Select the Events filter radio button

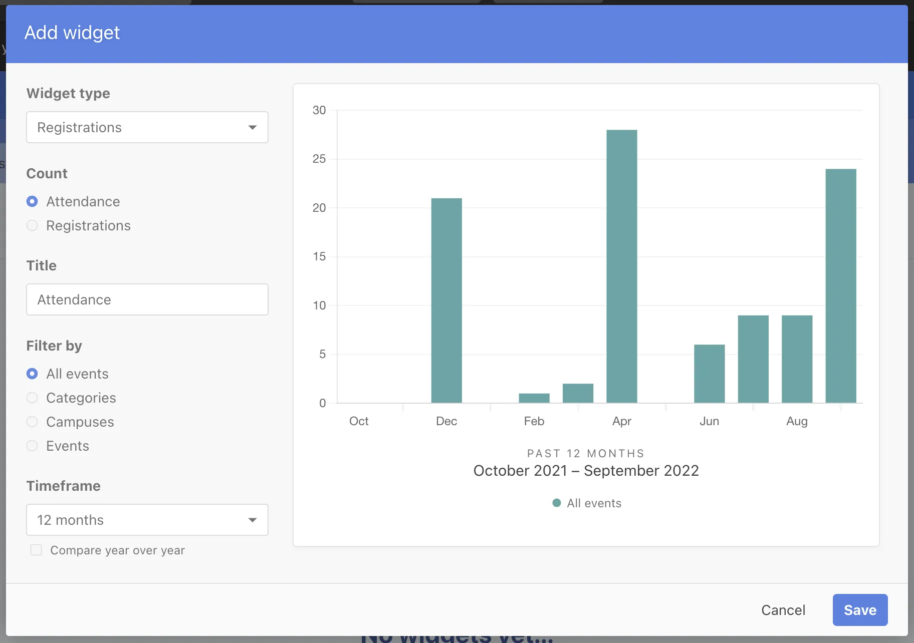point(32,446)
